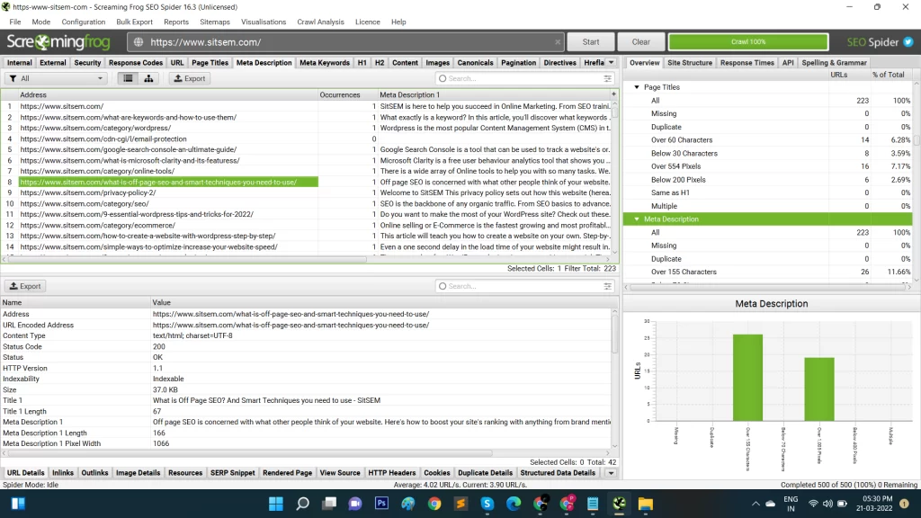Open File Explorer from taskbar
The height and width of the screenshot is (518, 921).
coord(646,504)
